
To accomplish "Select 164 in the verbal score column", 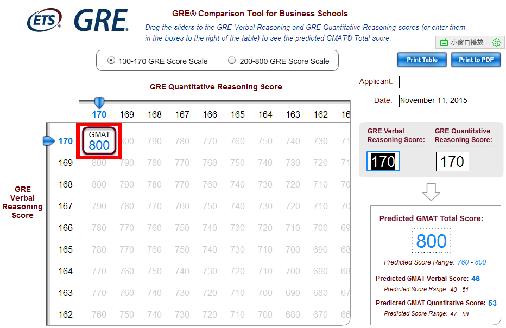I will tap(66, 271).
